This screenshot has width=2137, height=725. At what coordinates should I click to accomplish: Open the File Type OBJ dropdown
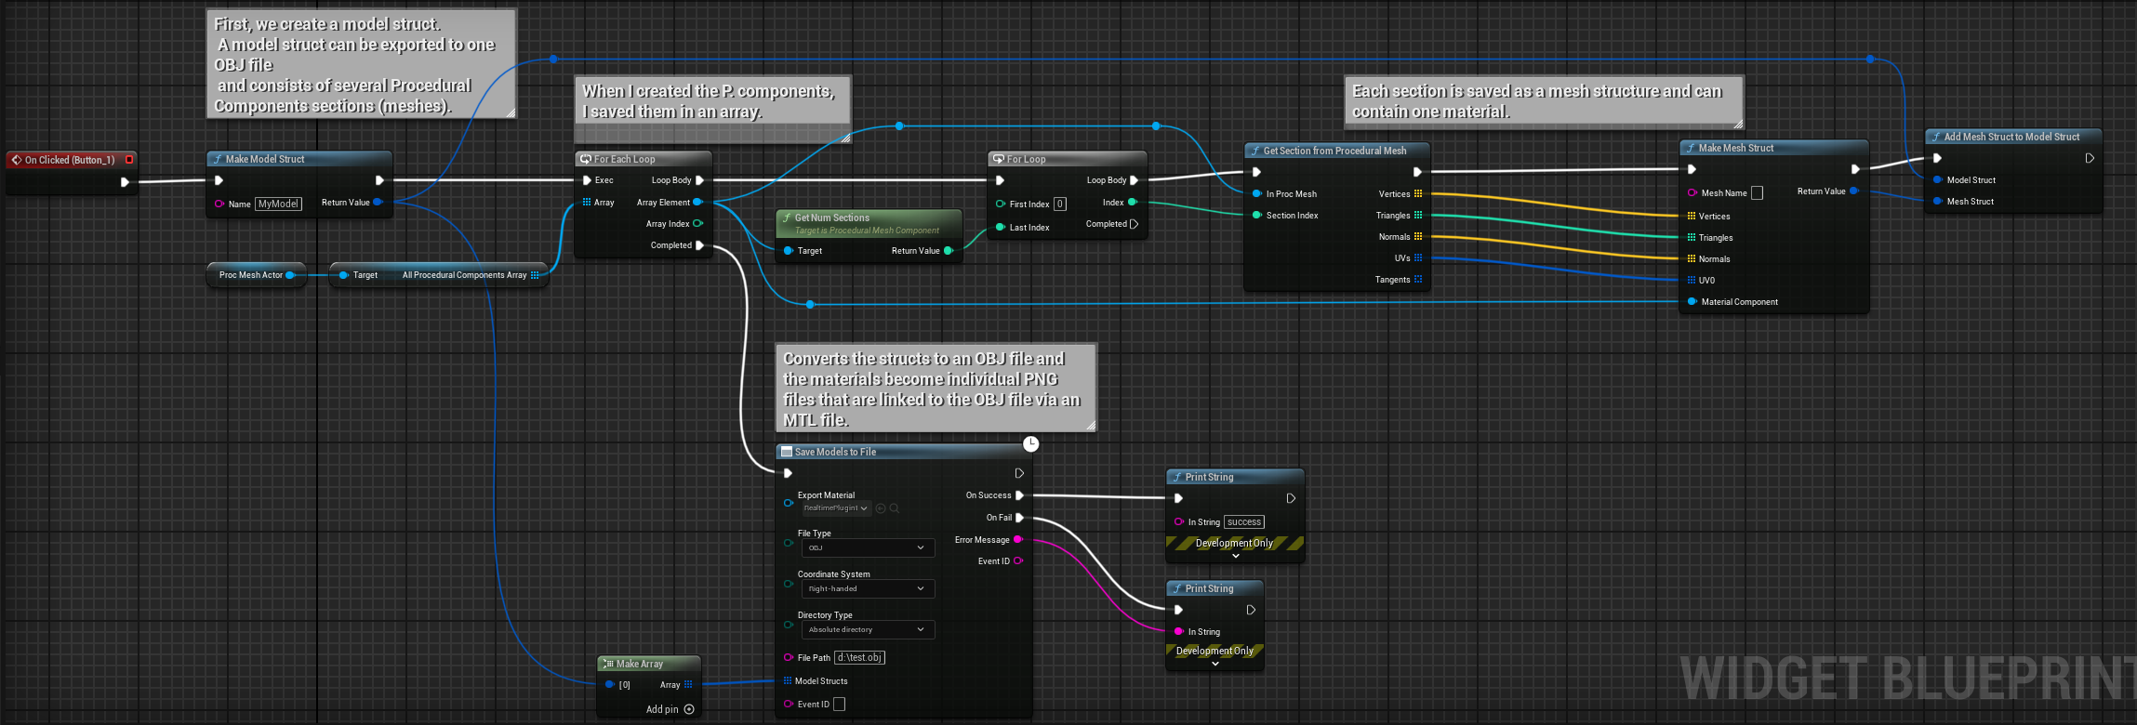(867, 548)
